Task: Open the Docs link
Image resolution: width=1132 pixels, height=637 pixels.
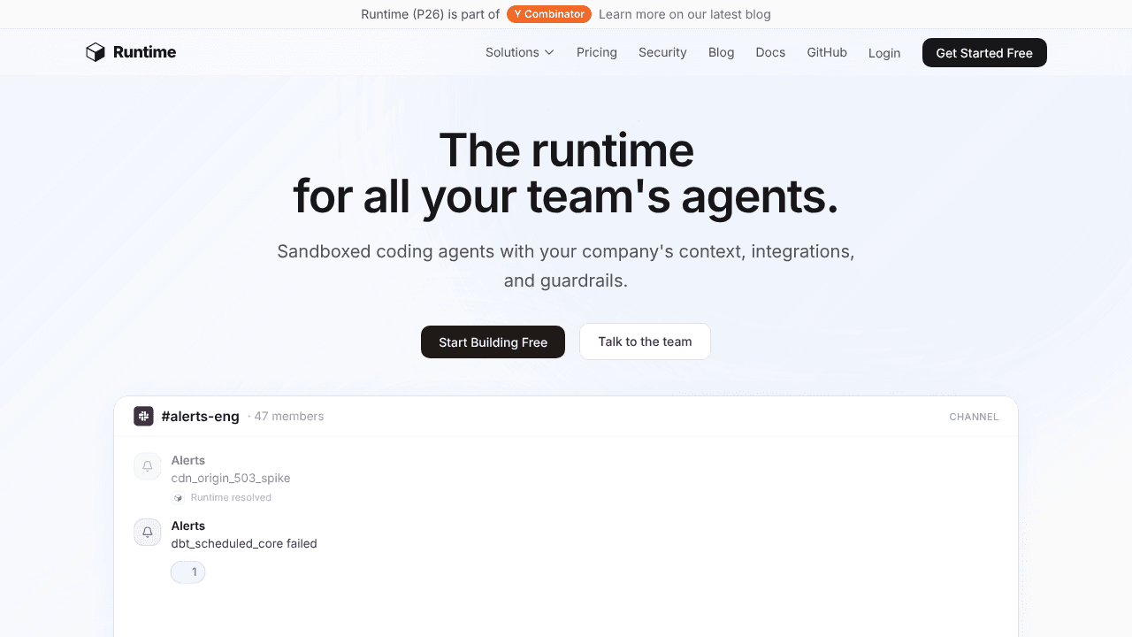Action: tap(770, 52)
